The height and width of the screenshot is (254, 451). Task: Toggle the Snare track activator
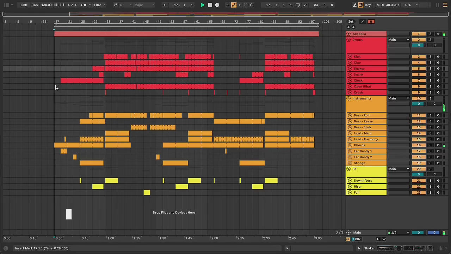419,75
